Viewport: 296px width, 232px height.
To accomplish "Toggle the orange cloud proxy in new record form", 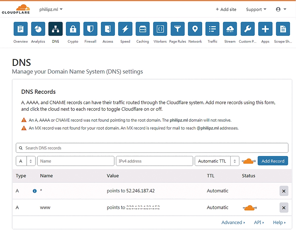I will (x=249, y=161).
